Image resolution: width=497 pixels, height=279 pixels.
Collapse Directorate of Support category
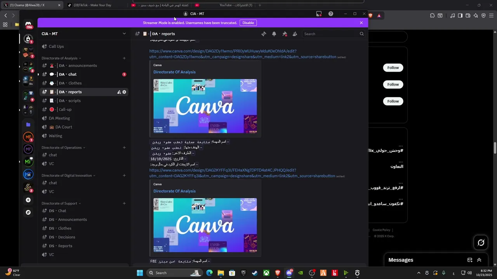tap(61, 203)
